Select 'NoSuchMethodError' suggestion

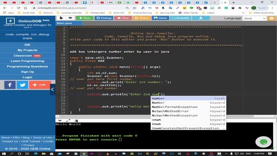coord(188,111)
